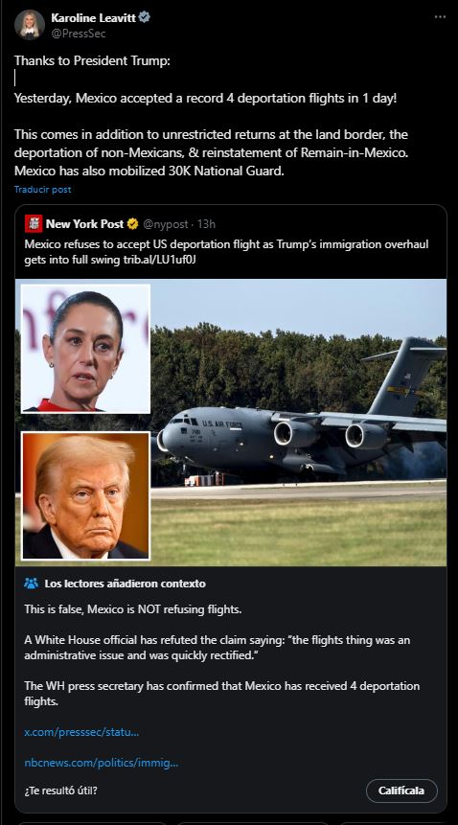
Task: Click the 'Los lectores añadieron contexto' heading
Action: [x=126, y=584]
